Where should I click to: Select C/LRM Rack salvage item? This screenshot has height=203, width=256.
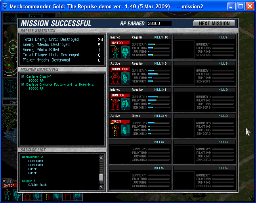click(37, 185)
